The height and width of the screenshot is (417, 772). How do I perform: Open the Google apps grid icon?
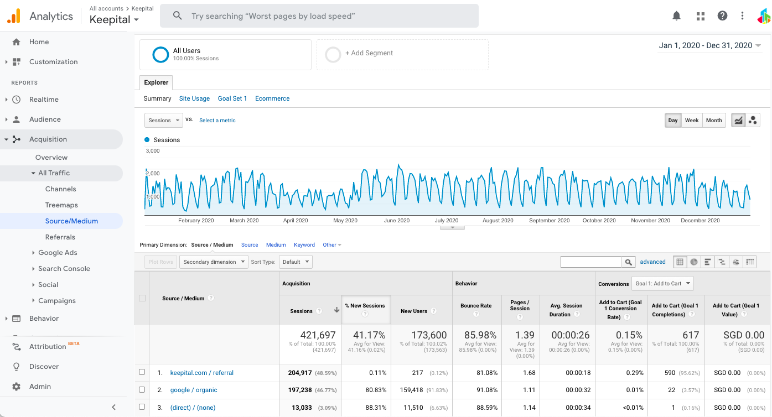(701, 16)
